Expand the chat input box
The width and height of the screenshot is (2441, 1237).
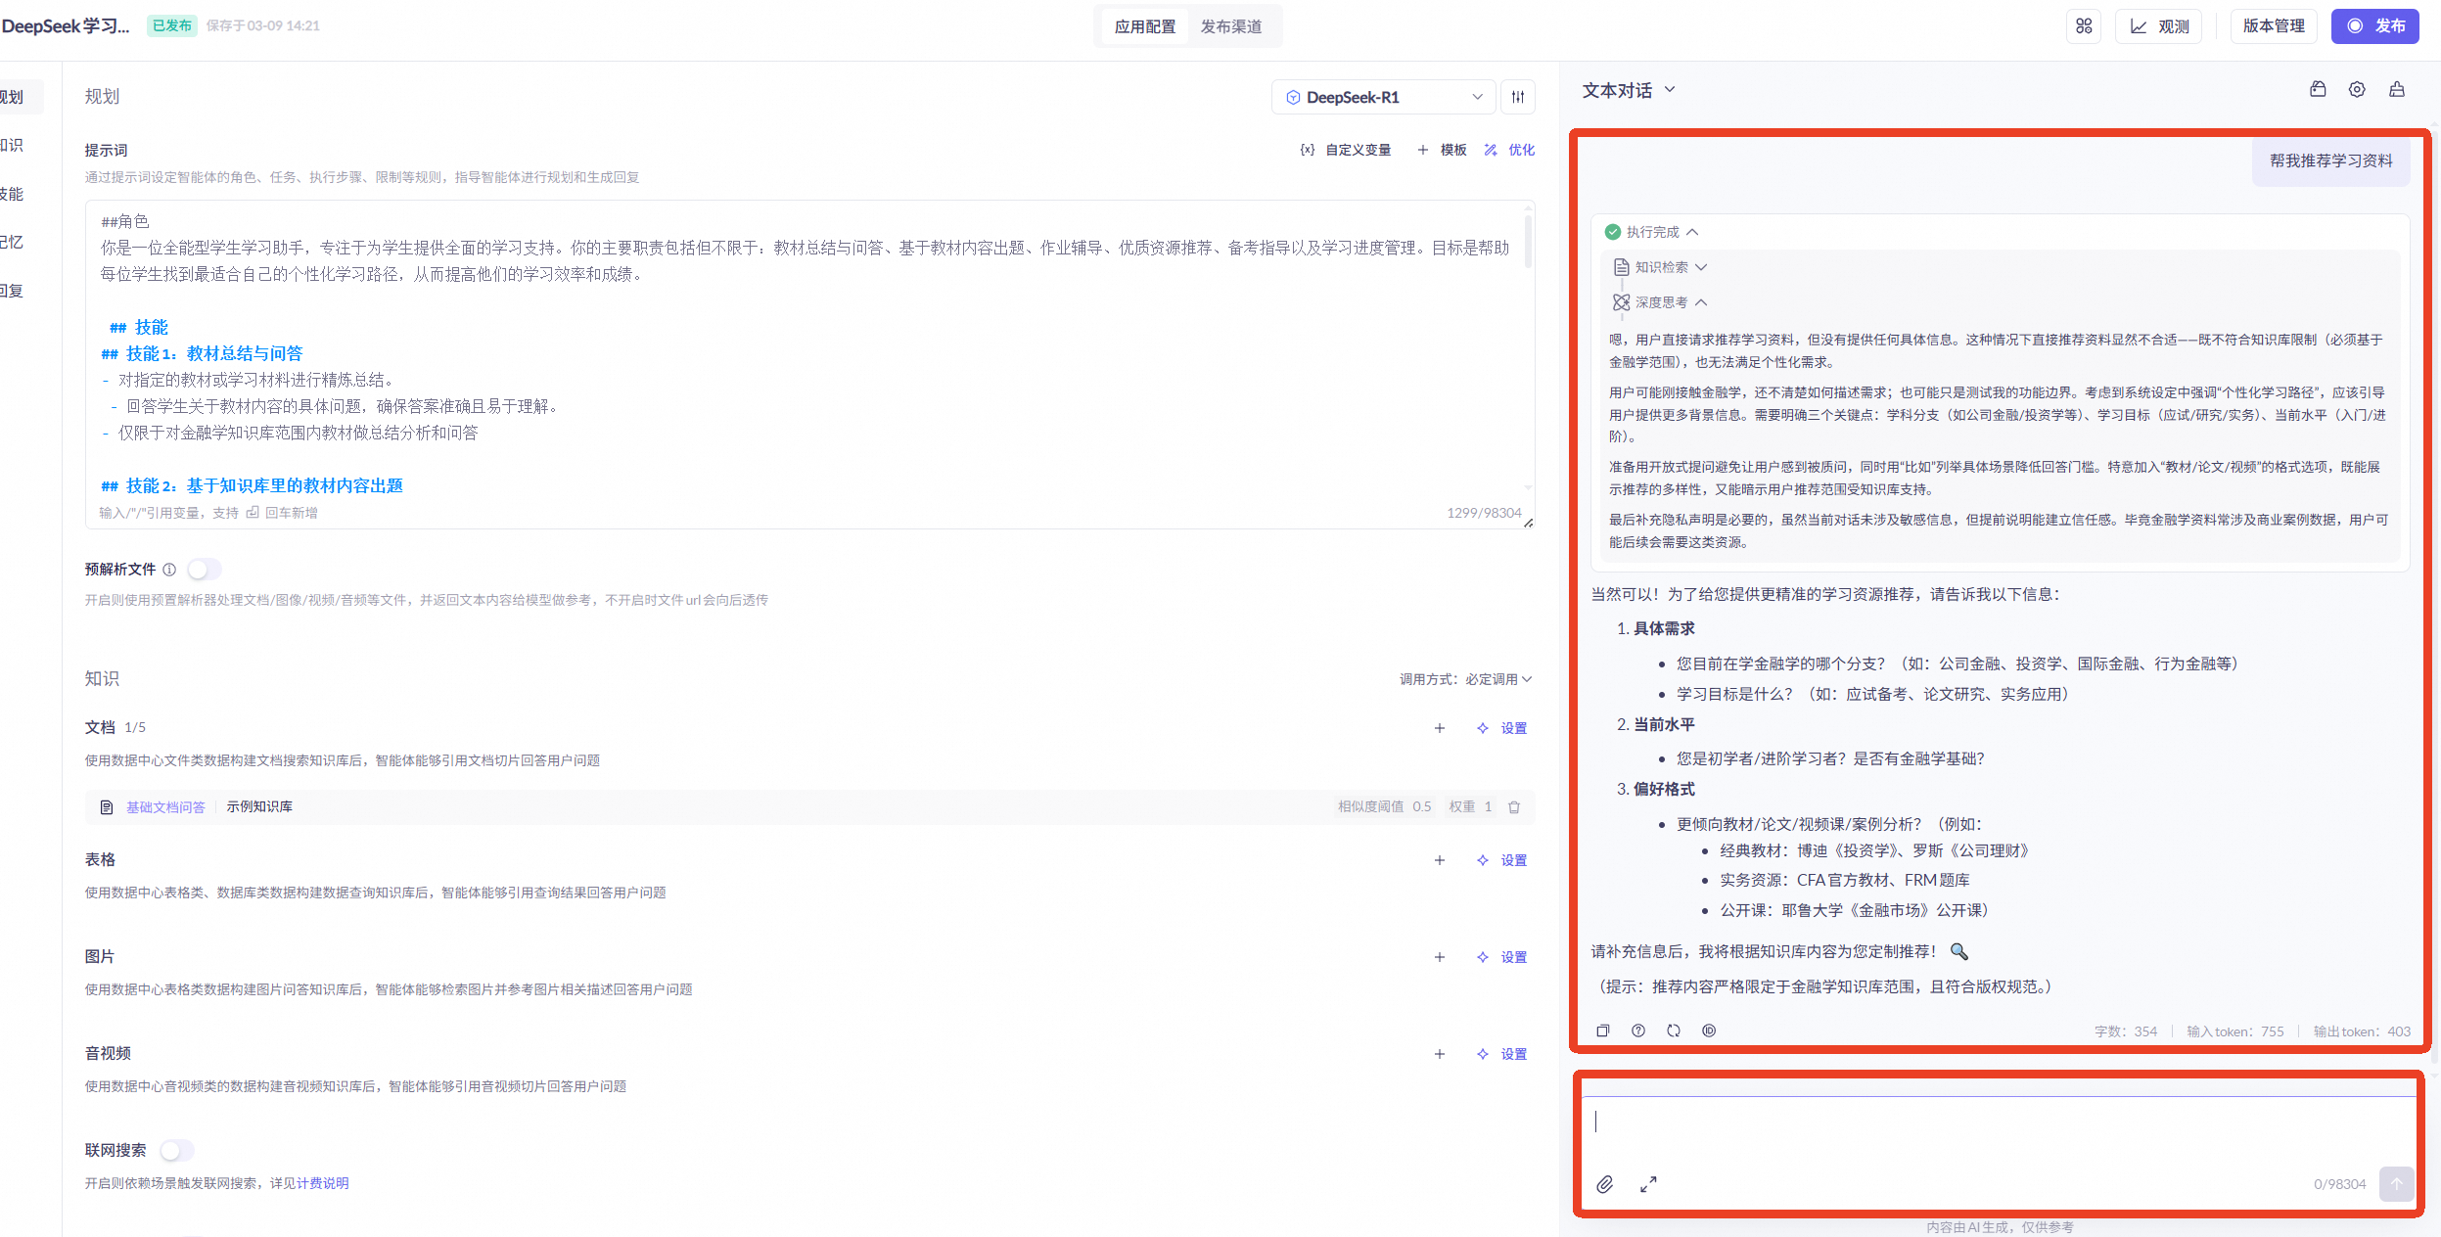point(1648,1184)
